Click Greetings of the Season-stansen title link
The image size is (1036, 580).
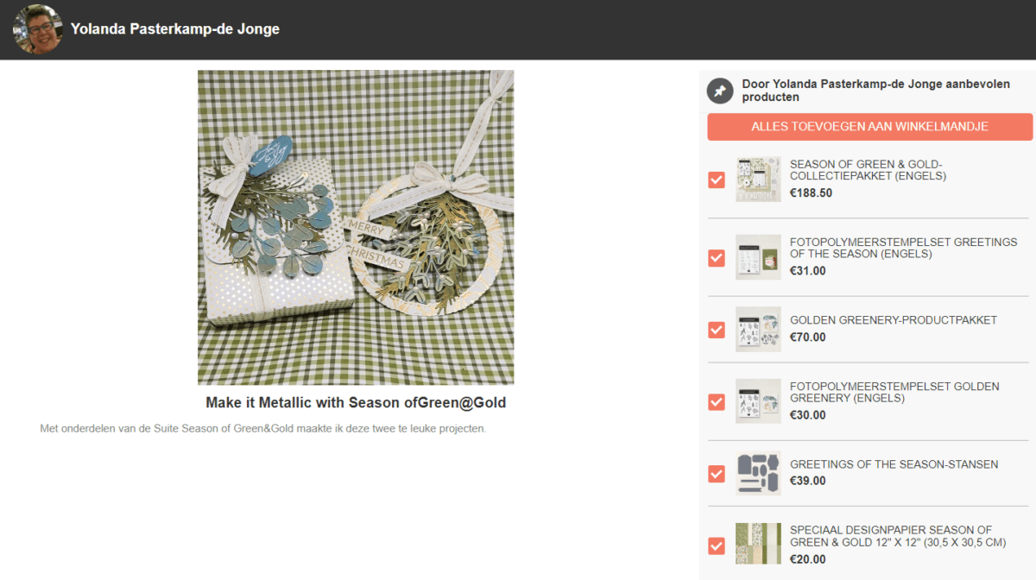click(x=894, y=464)
